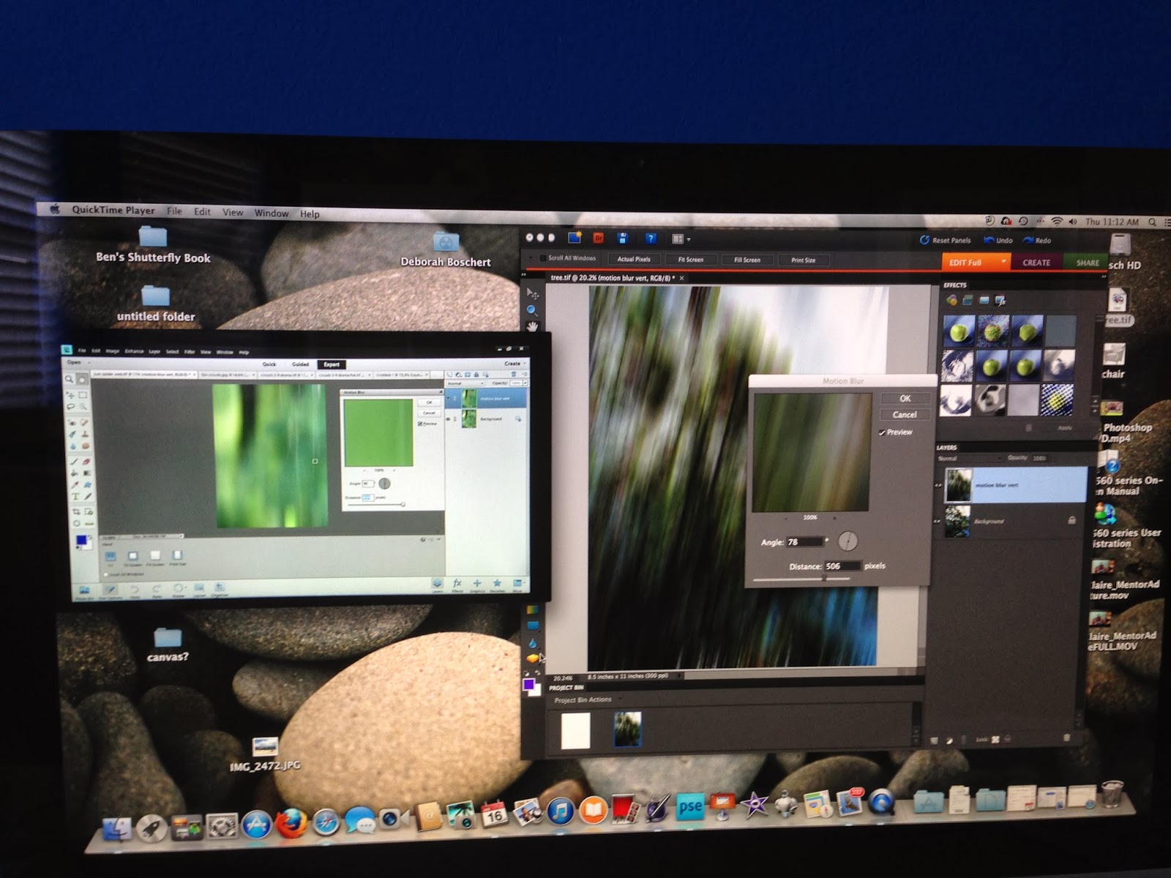This screenshot has height=878, width=1171.
Task: Click the Reset Panels button
Action: tap(946, 240)
